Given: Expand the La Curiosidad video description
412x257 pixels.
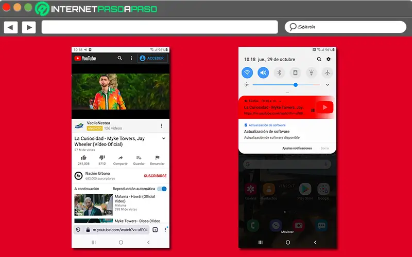Looking at the screenshot, I should 163,138.
